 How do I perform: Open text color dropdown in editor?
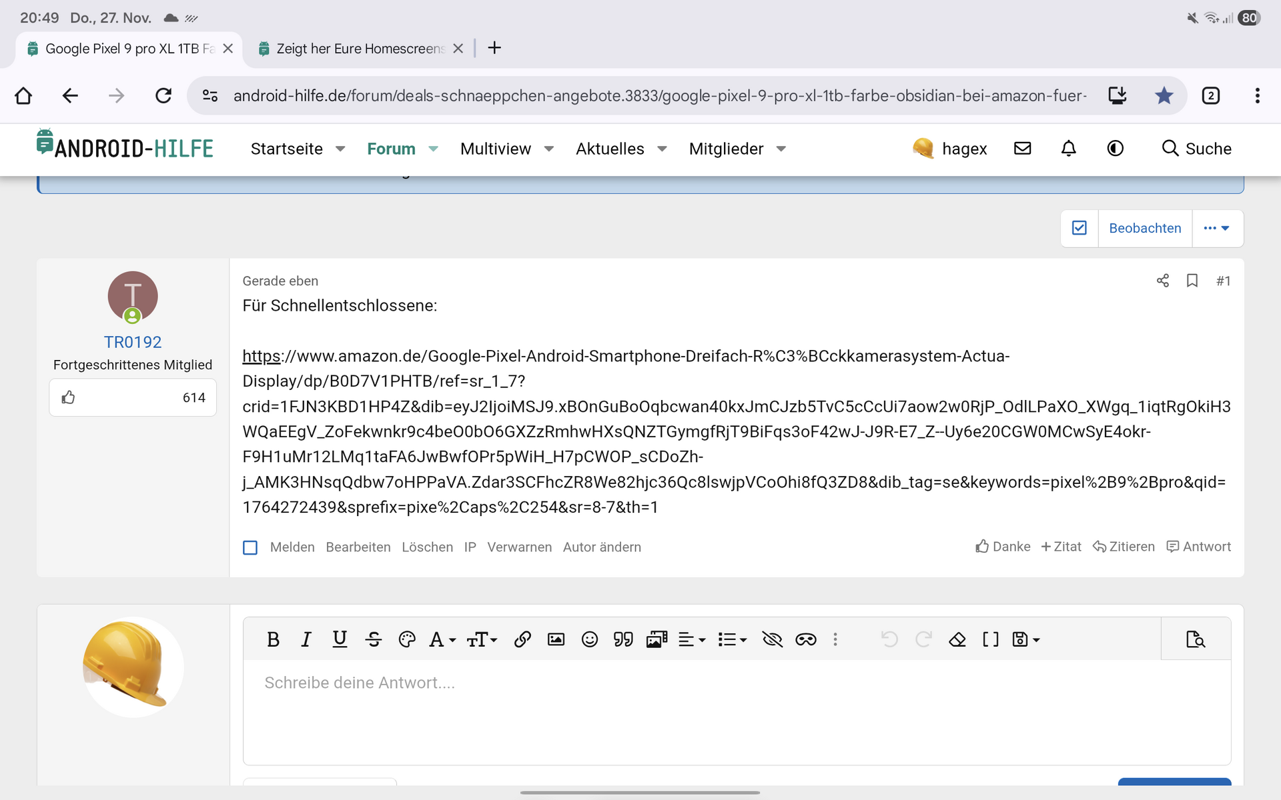(407, 639)
